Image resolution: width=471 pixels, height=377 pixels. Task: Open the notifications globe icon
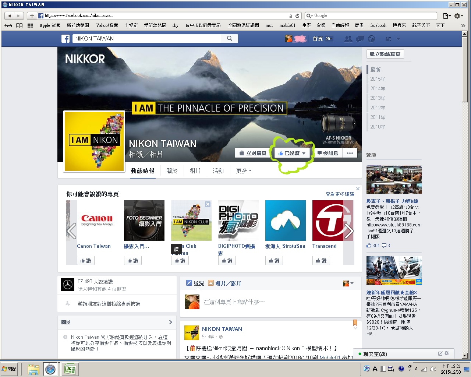click(x=371, y=39)
